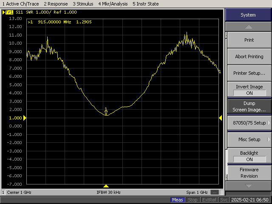Open the Response menu
272x204 pixels.
[x=56, y=4]
